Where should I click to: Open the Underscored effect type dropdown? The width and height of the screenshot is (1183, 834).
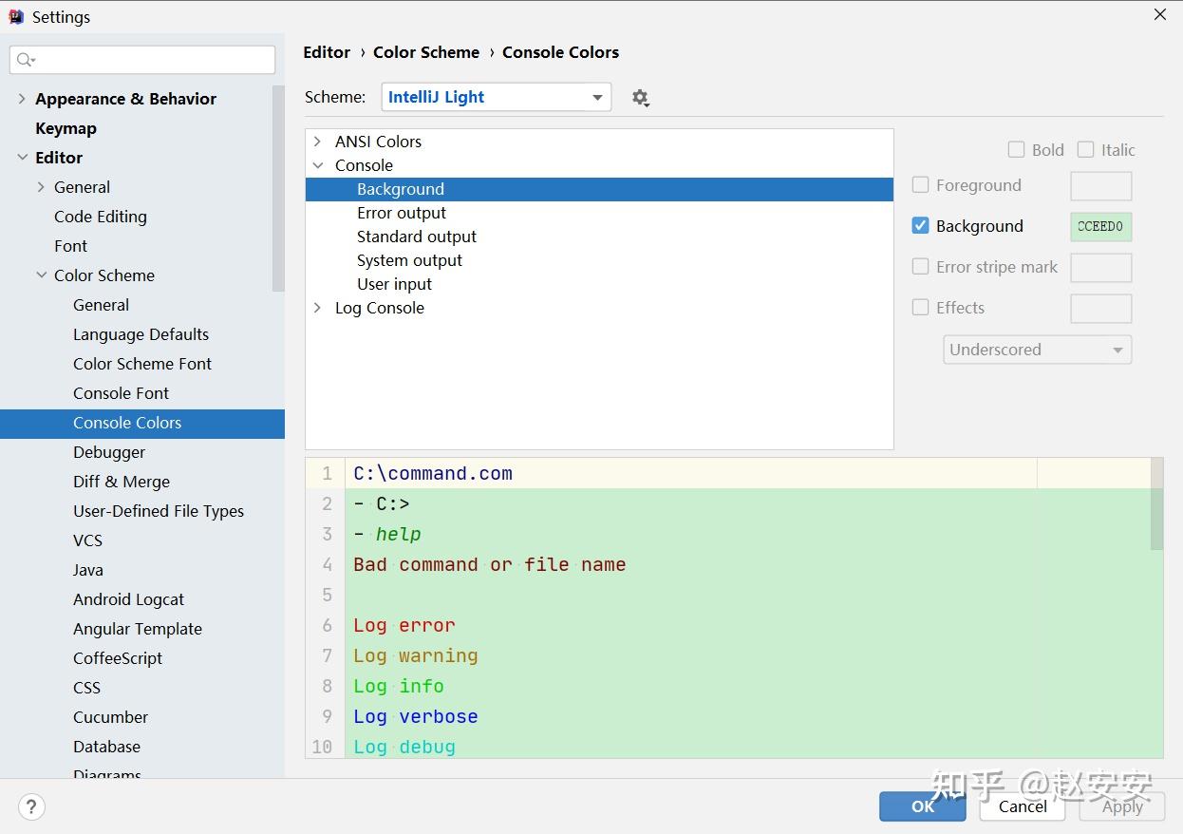coord(1038,350)
